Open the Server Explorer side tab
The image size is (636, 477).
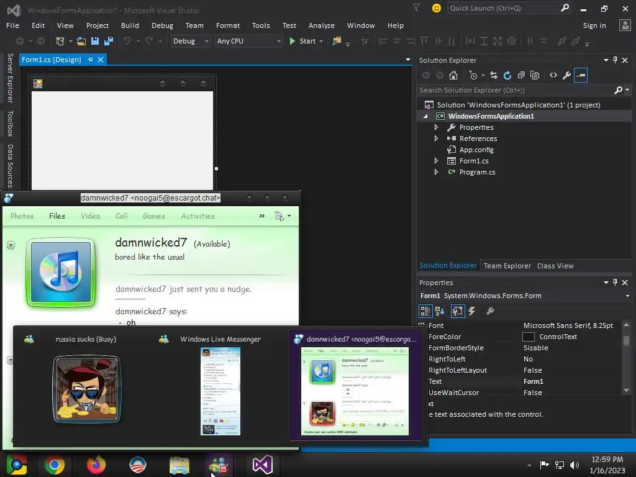(10, 78)
